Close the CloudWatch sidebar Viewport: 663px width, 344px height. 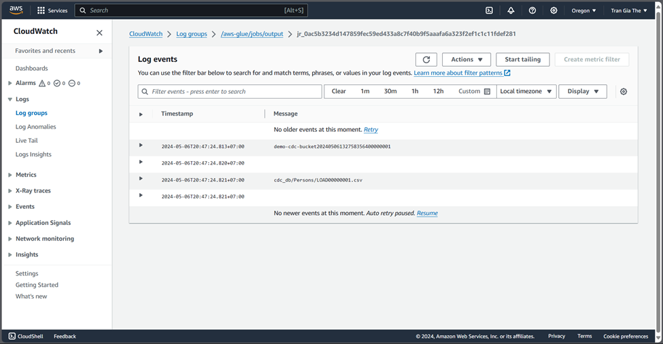point(99,33)
